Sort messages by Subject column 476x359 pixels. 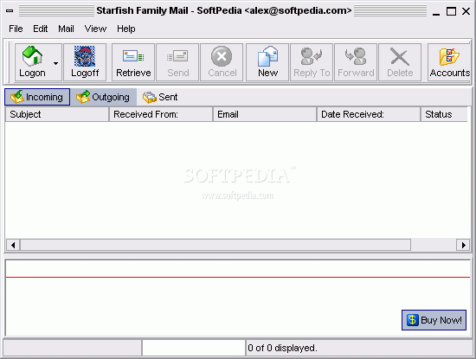pos(57,114)
